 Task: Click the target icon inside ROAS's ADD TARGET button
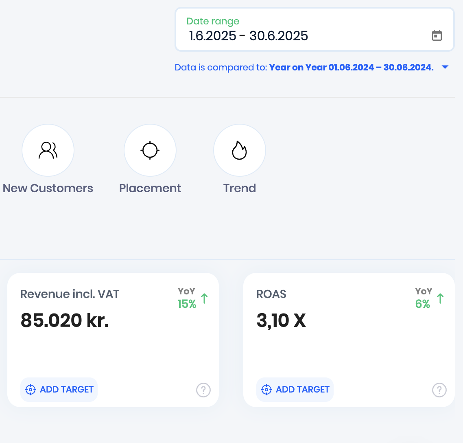point(266,389)
